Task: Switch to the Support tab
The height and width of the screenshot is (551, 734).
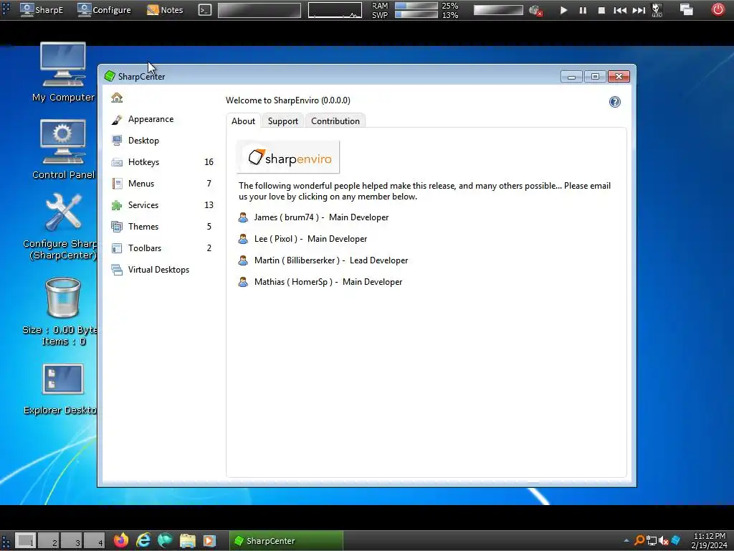Action: (282, 121)
